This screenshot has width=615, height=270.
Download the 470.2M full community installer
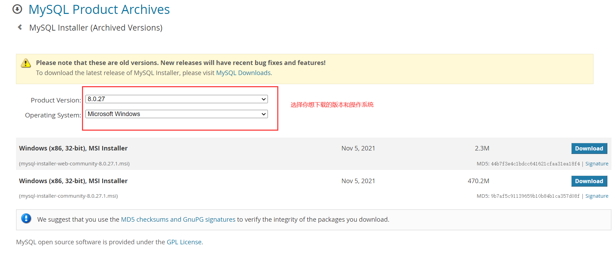tap(589, 181)
